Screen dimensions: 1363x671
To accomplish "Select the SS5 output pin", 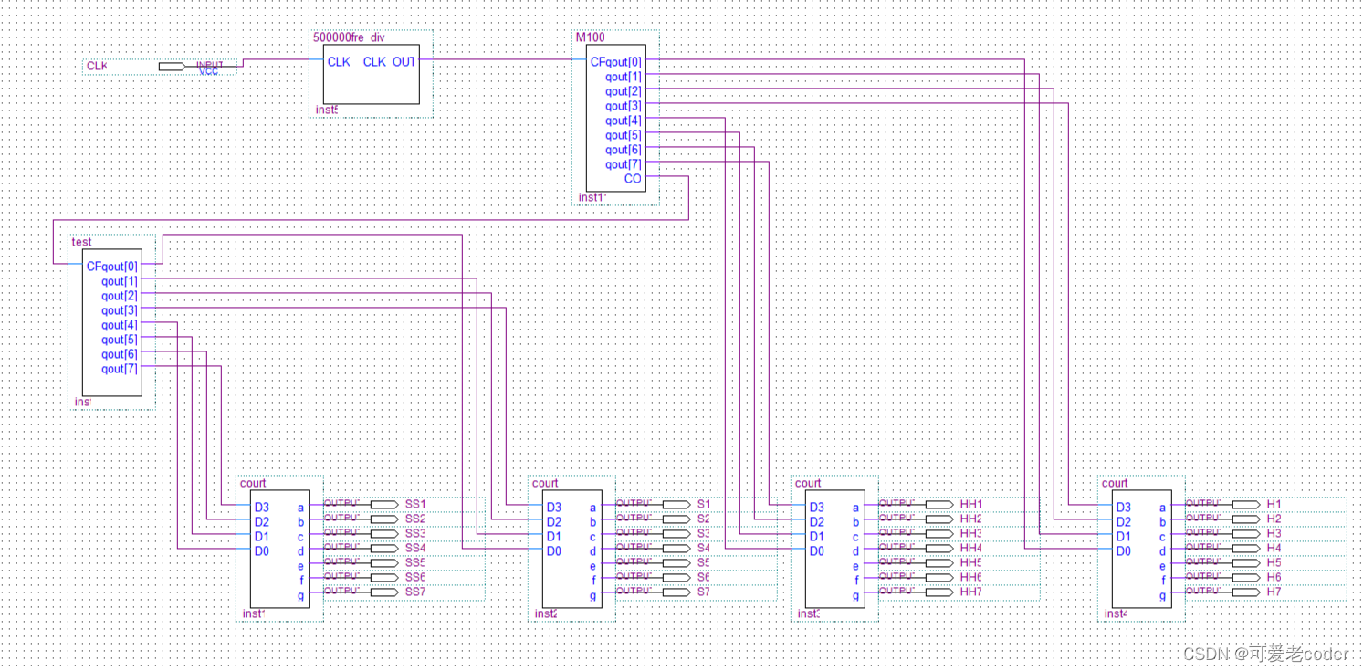I will pyautogui.click(x=384, y=562).
